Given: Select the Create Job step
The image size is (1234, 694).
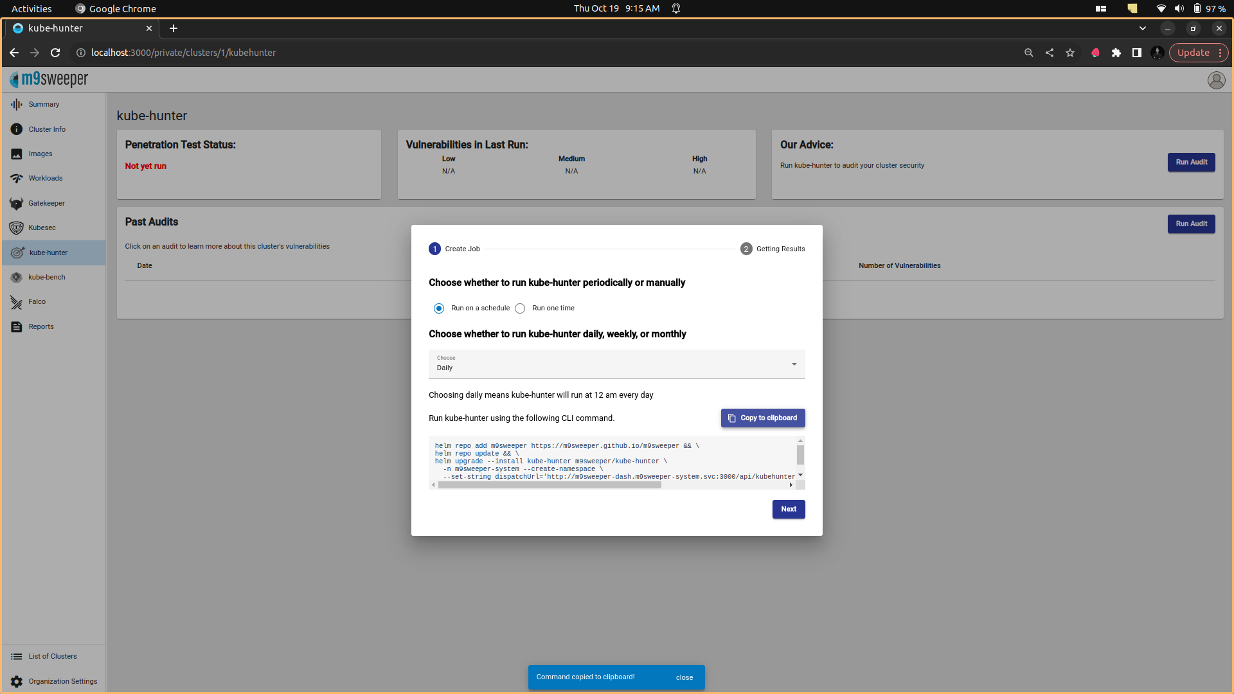Looking at the screenshot, I should click(454, 249).
